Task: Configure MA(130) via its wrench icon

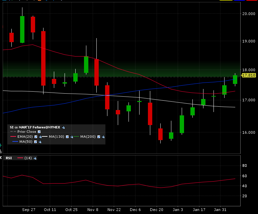Action: pyautogui.click(x=72, y=137)
